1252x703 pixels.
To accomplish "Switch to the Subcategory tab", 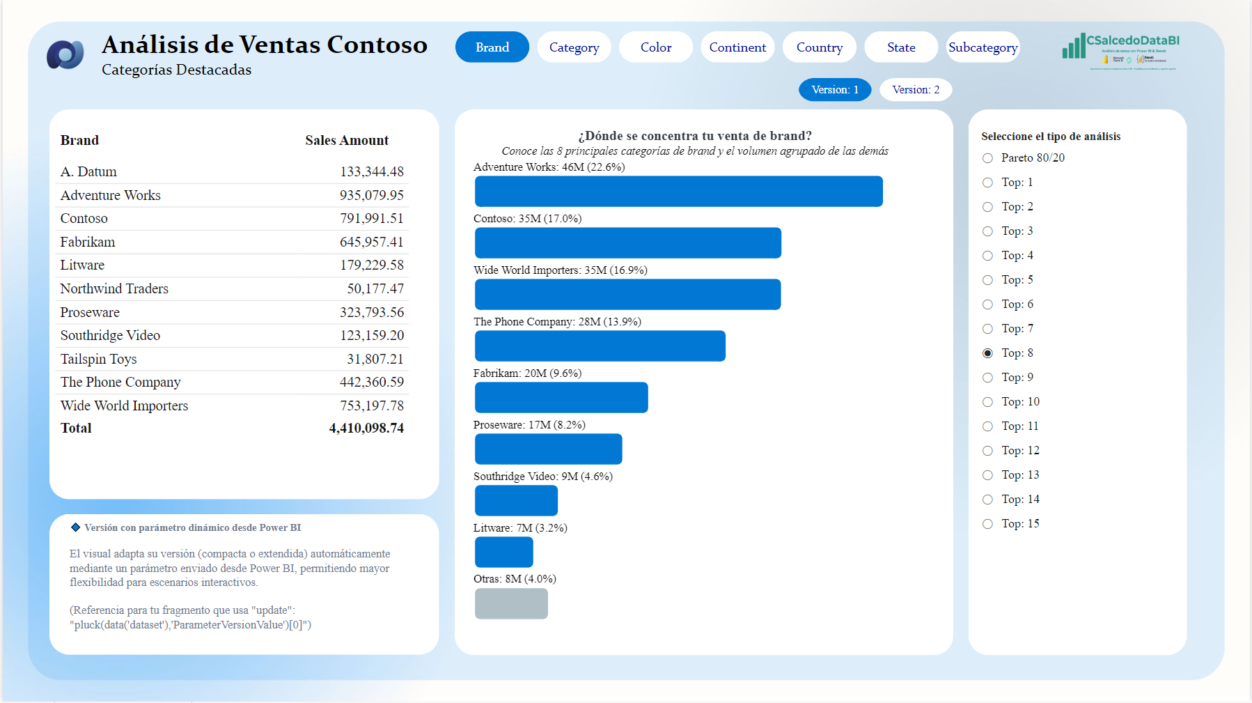I will [x=983, y=47].
